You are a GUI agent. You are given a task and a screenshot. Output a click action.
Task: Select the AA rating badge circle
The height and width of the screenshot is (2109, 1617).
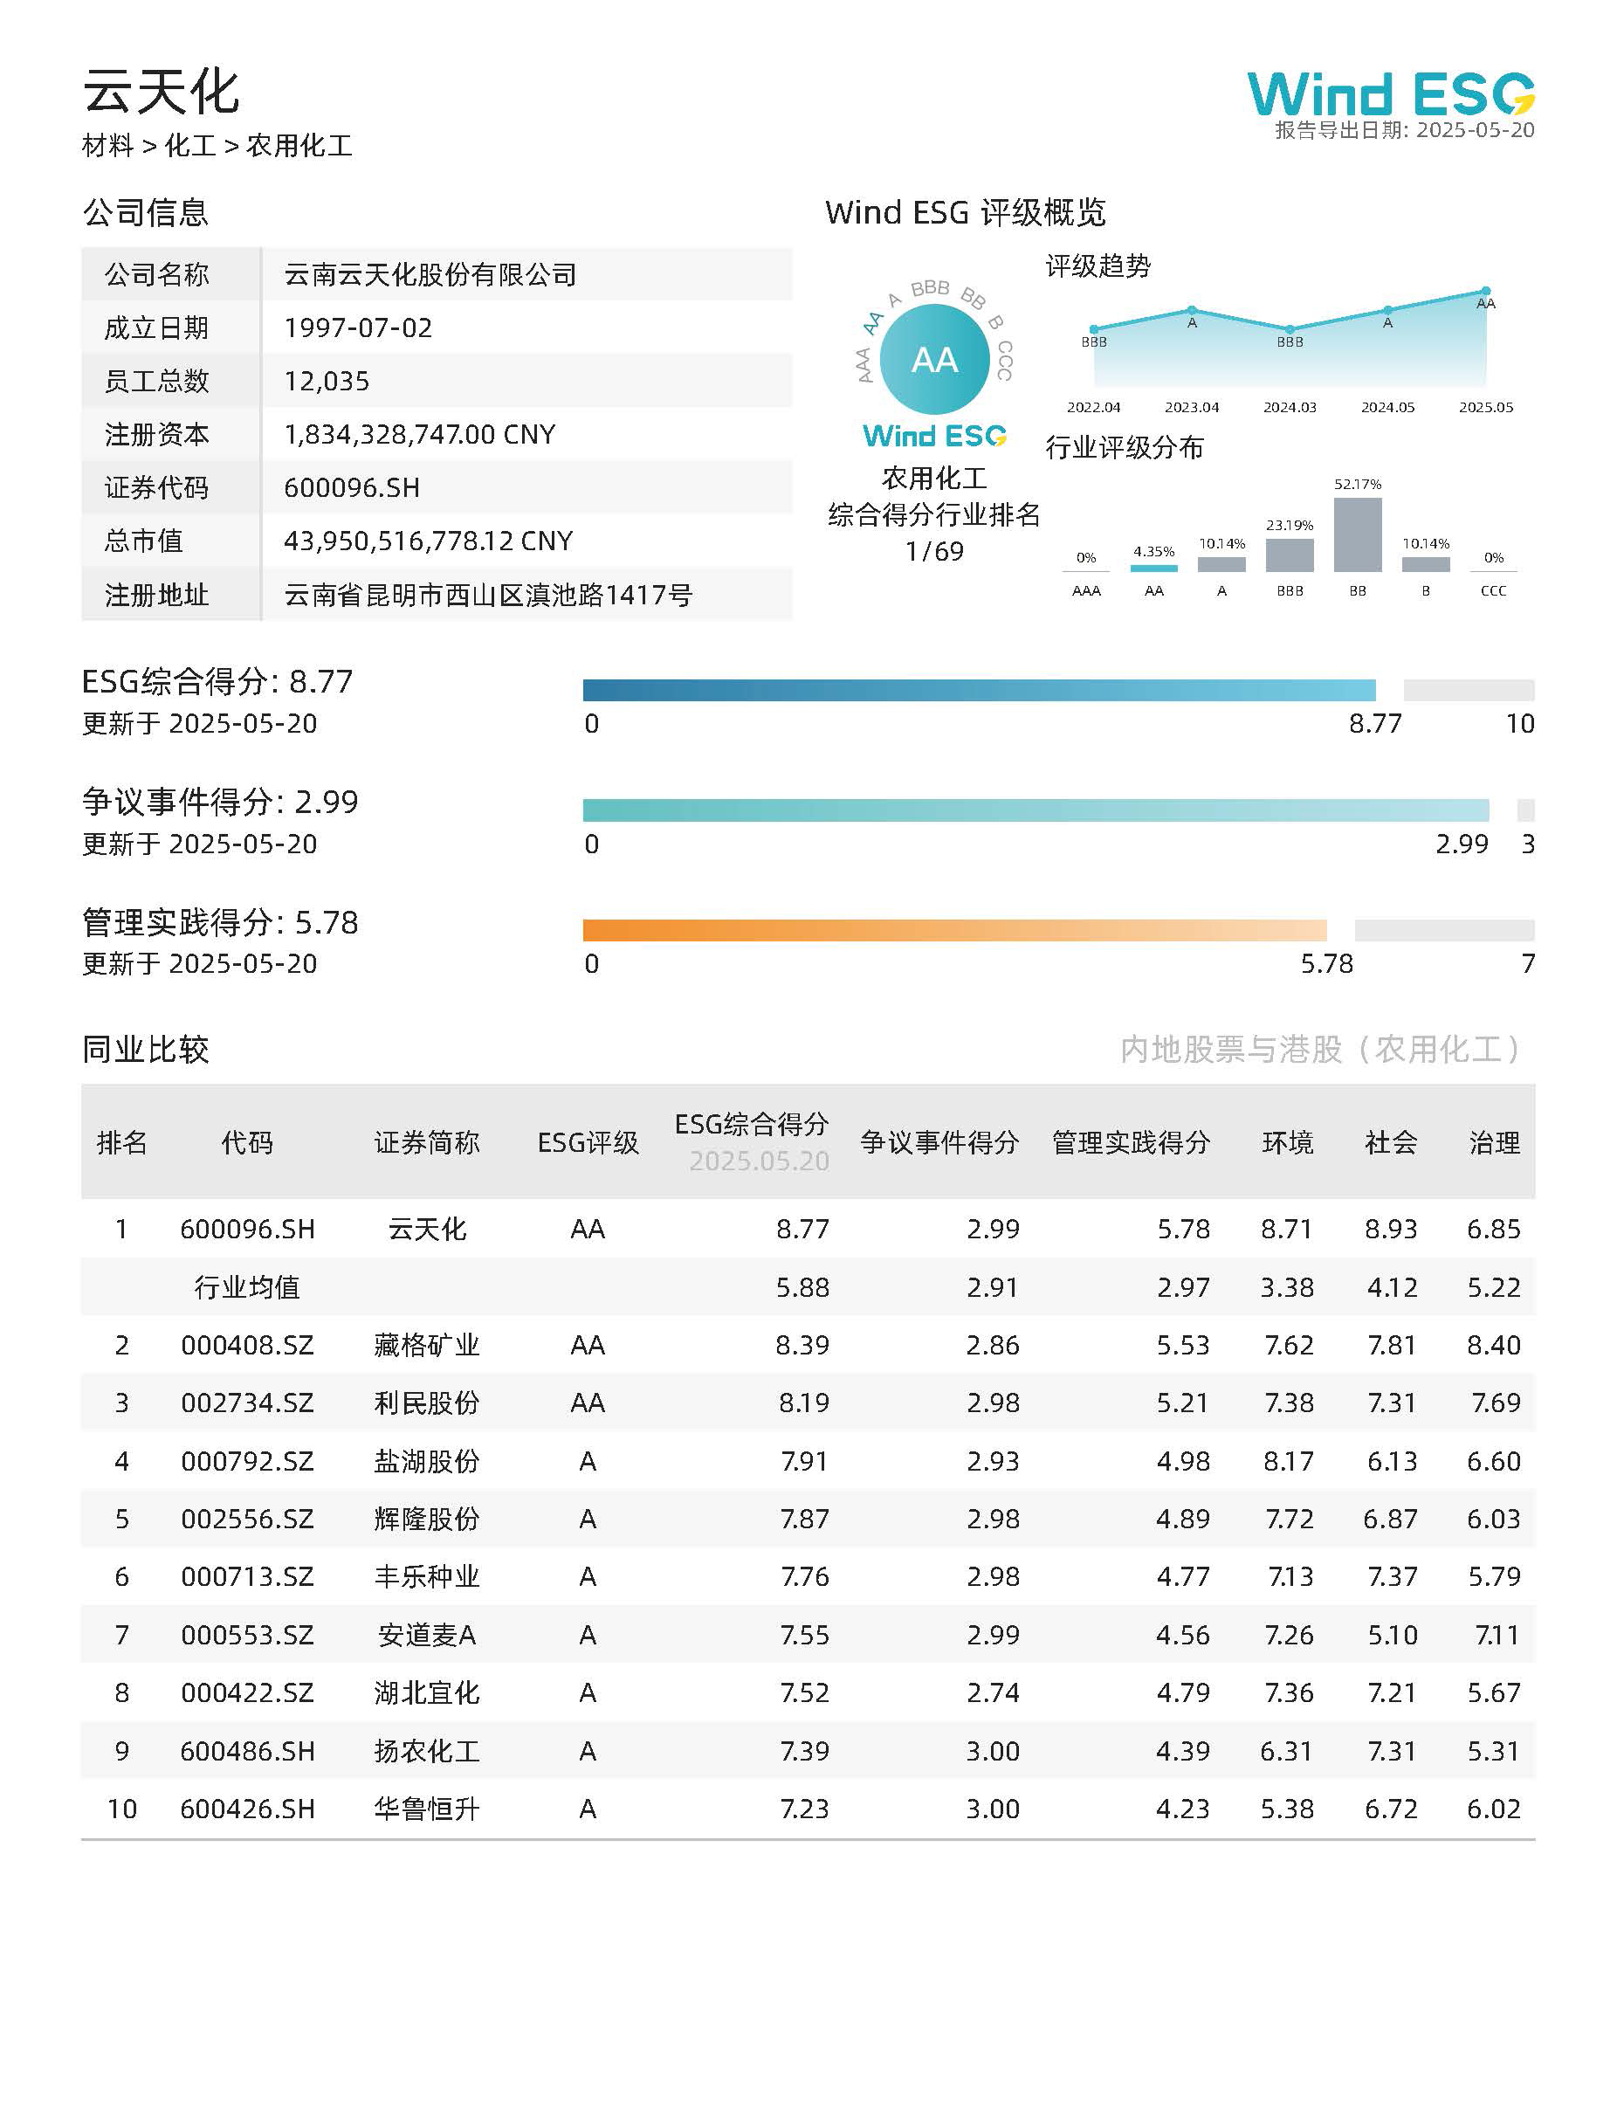(x=934, y=359)
